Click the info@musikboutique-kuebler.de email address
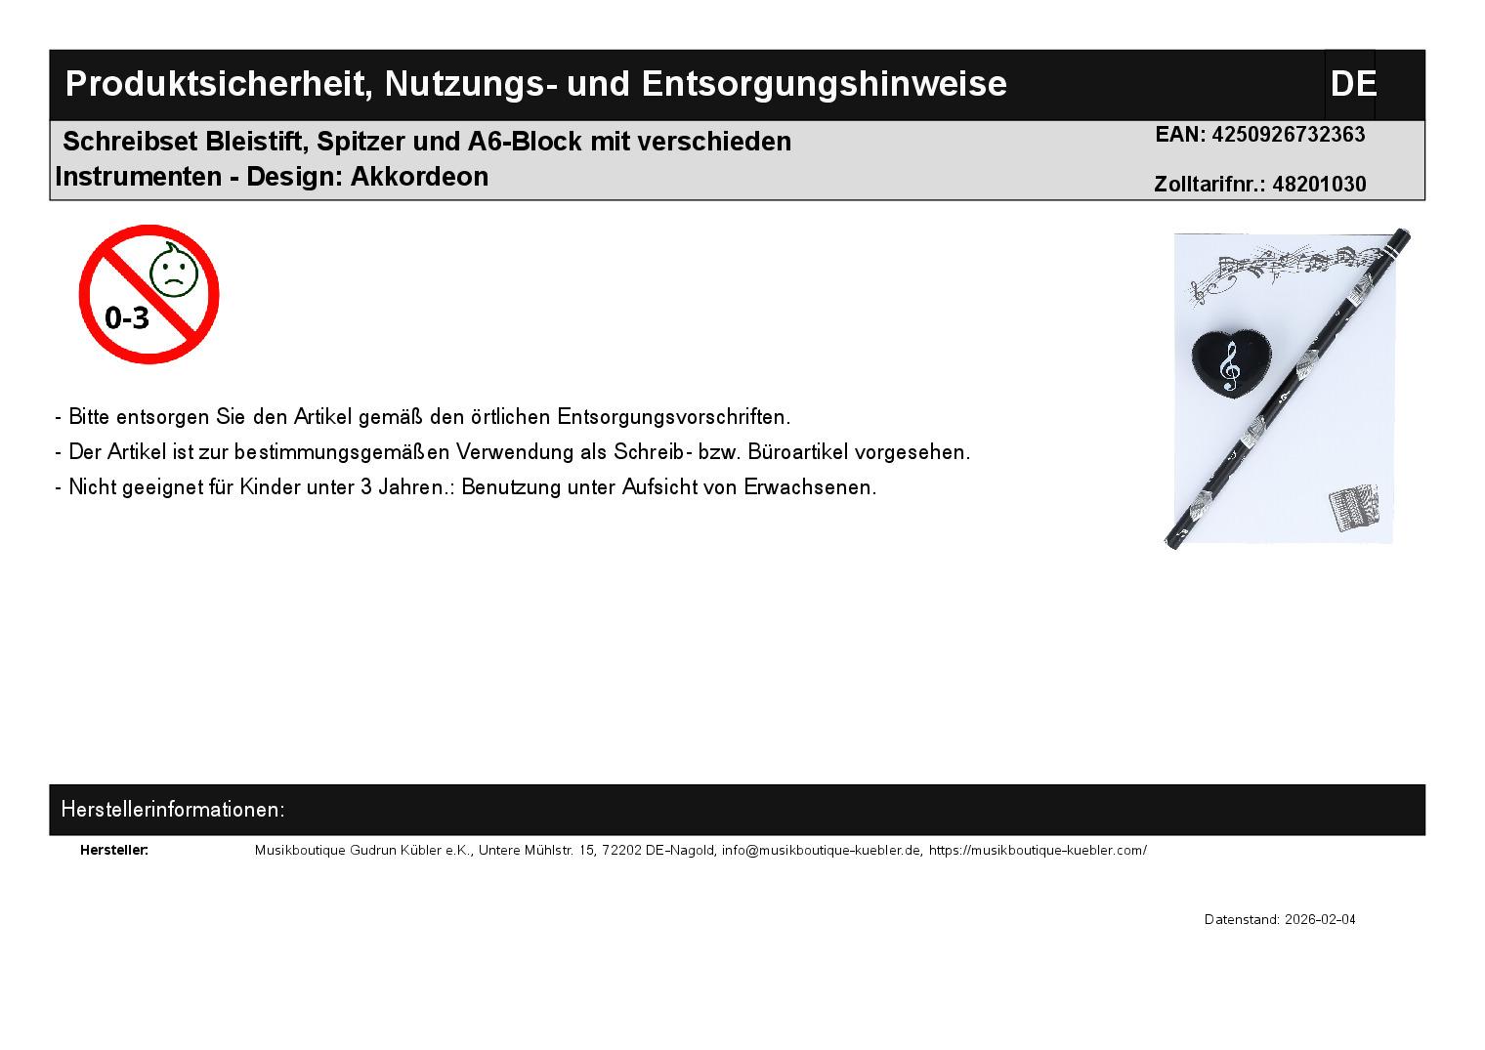The height and width of the screenshot is (1050, 1485). pos(821,851)
